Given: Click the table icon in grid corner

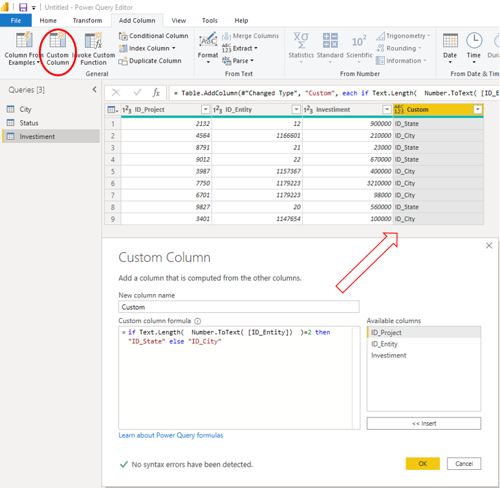Looking at the screenshot, I should 113,110.
